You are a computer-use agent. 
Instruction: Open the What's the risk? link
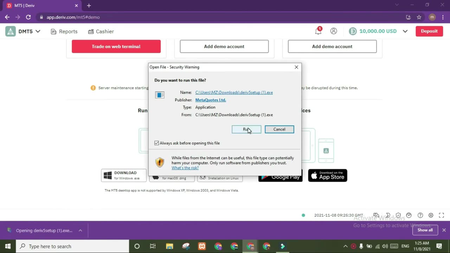point(185,168)
